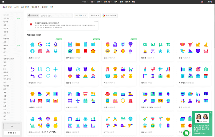This screenshot has height=137, width=215.
Task: Select DIY in the category sidebar
Action: [5, 69]
